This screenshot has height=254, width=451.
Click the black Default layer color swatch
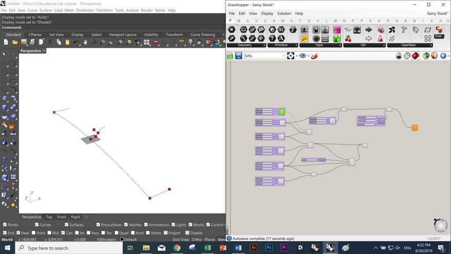[122, 239]
